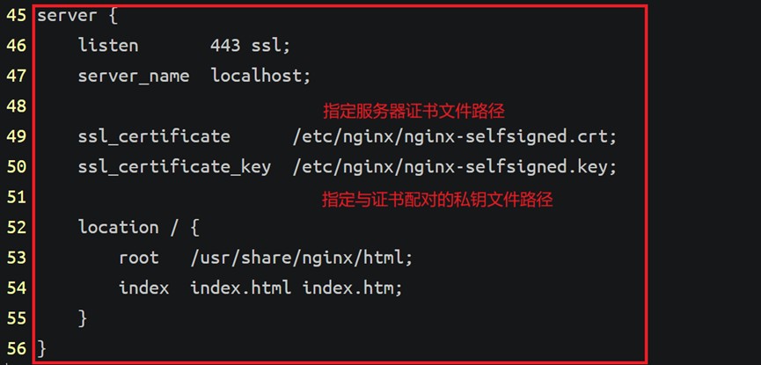Click the '/usr/share/nginx/html;' root path
761x365 pixels.
point(301,257)
